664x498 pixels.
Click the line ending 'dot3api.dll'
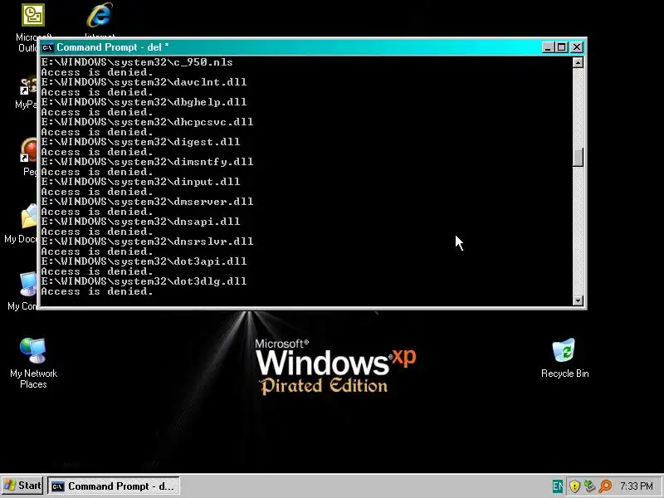[144, 261]
